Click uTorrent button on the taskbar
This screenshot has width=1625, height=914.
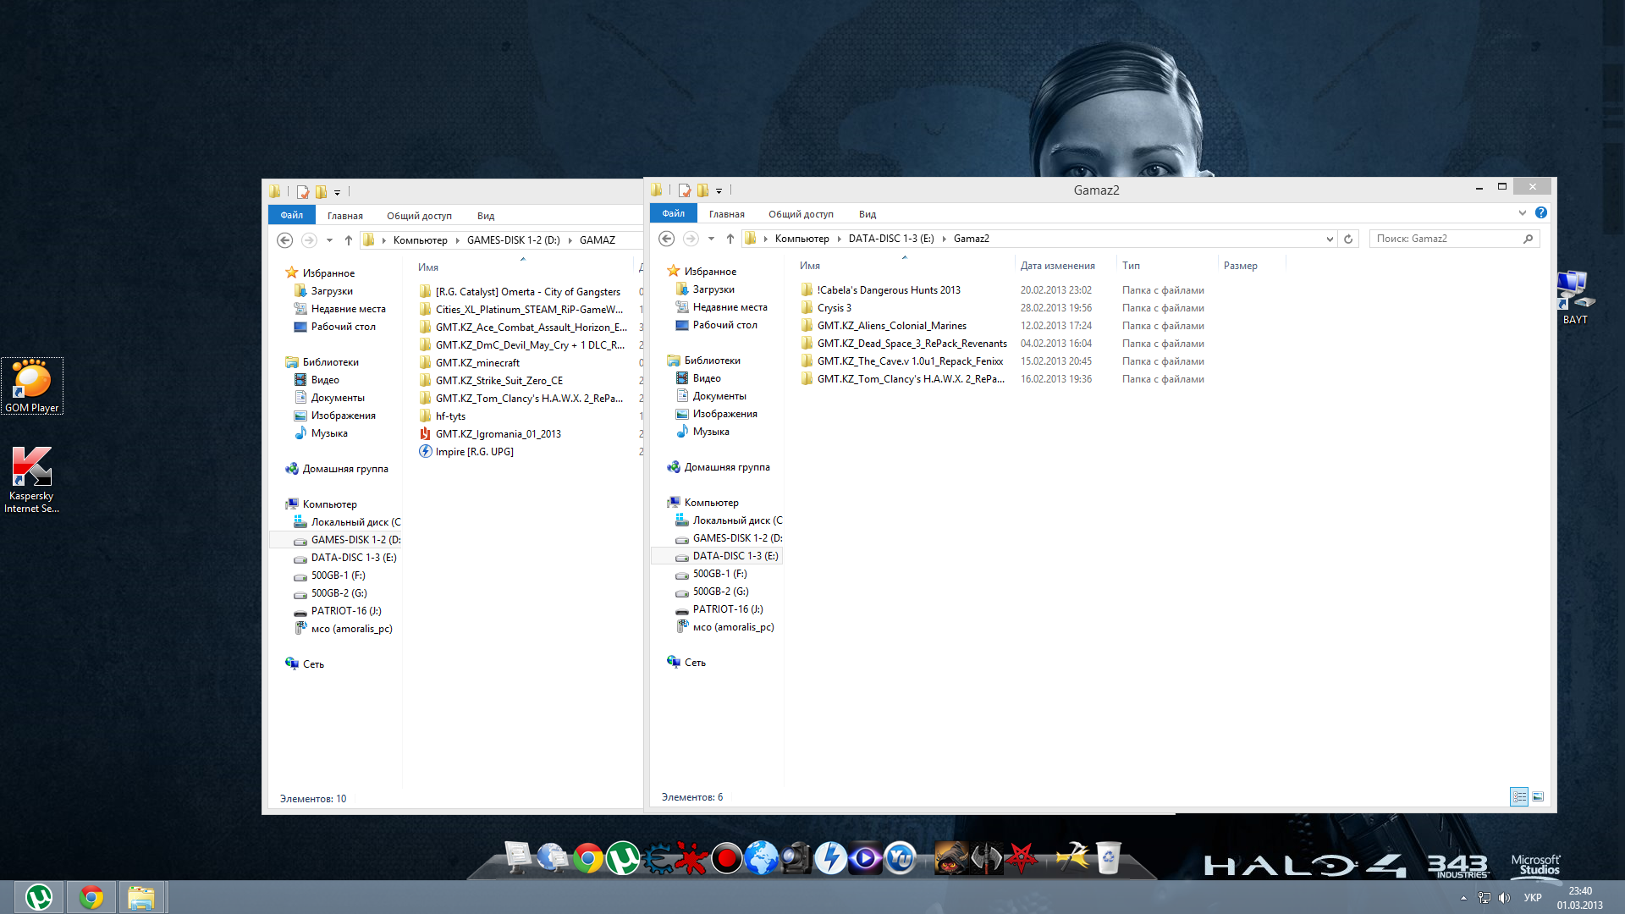point(39,897)
